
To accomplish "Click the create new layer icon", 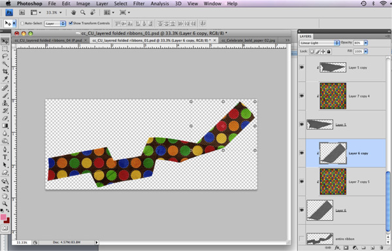I will point(372,248).
